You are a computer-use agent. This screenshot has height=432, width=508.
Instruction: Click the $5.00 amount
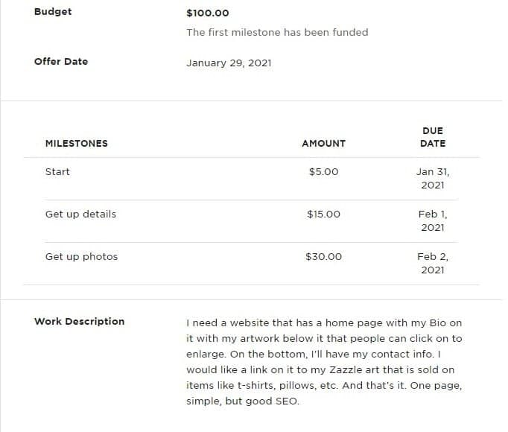pyautogui.click(x=324, y=172)
